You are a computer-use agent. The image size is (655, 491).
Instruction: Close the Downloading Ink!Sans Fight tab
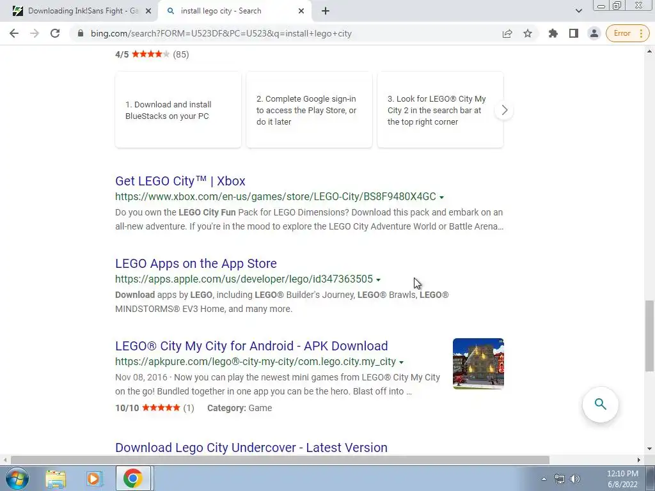[148, 11]
